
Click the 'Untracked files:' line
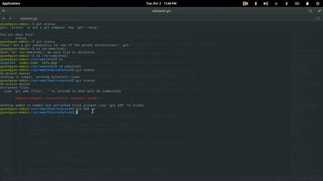coord(15,87)
